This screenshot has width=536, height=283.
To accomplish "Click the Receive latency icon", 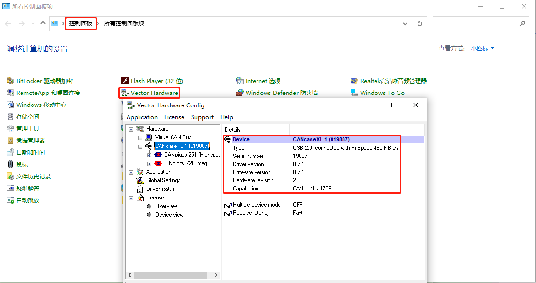I will click(228, 213).
